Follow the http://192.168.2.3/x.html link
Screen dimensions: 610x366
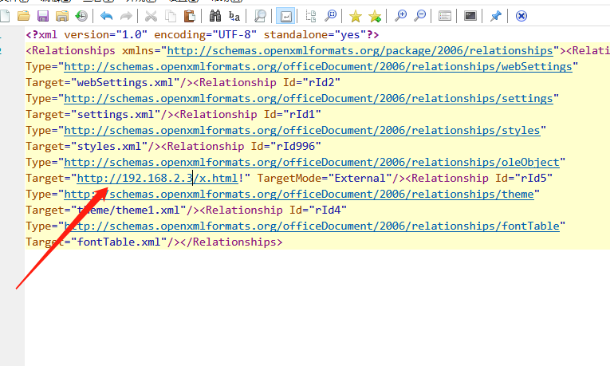[x=158, y=178]
